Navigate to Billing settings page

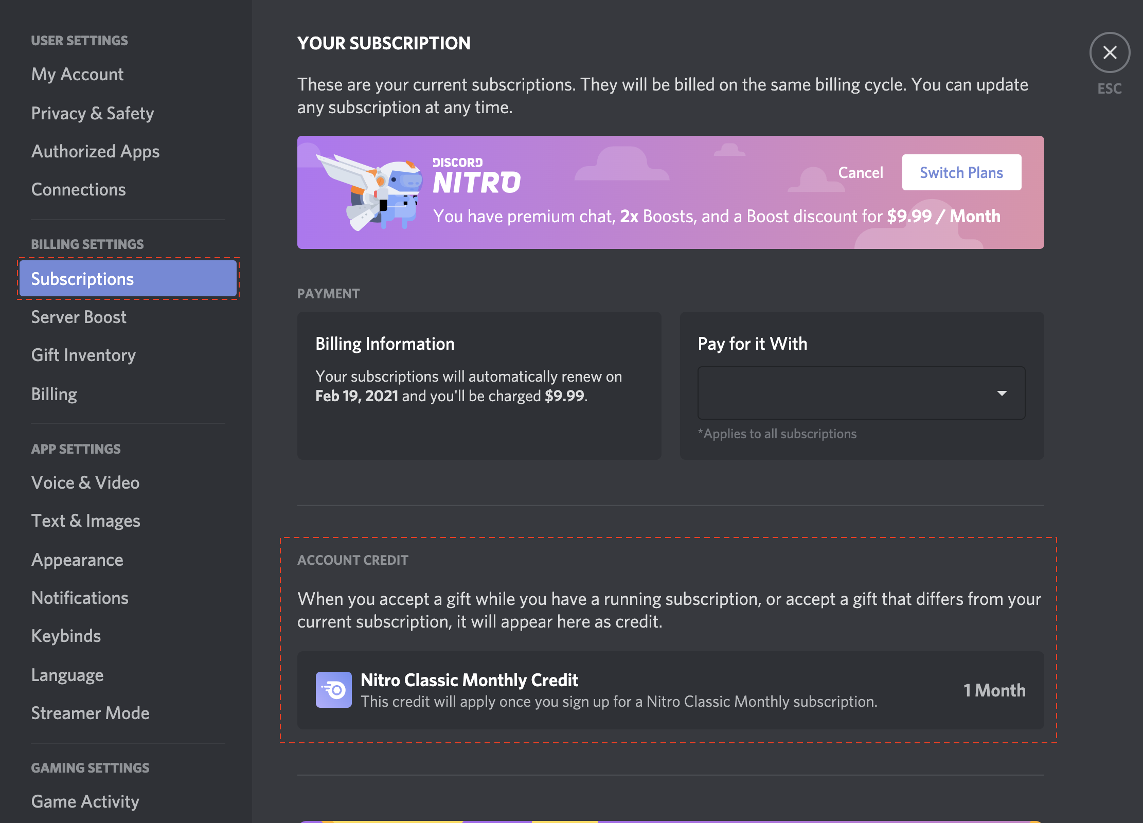point(54,393)
